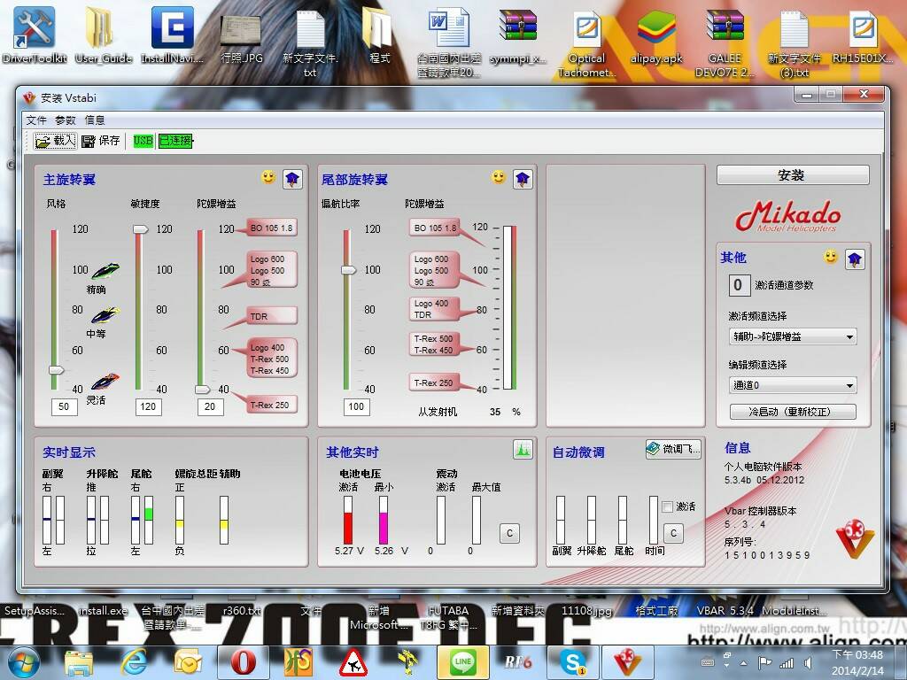Image resolution: width=907 pixels, height=680 pixels.
Task: Open the 信息 menu
Action: tap(95, 120)
